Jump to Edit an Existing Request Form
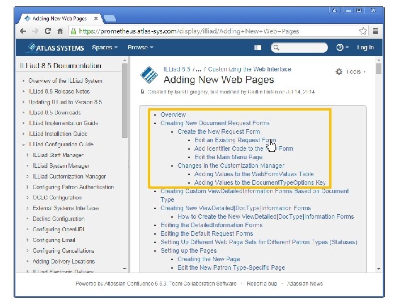408x306 pixels. [x=235, y=140]
